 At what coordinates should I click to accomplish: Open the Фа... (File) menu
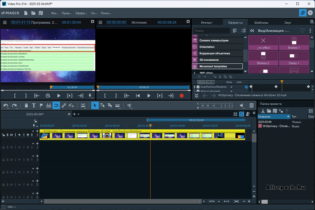pos(55,13)
